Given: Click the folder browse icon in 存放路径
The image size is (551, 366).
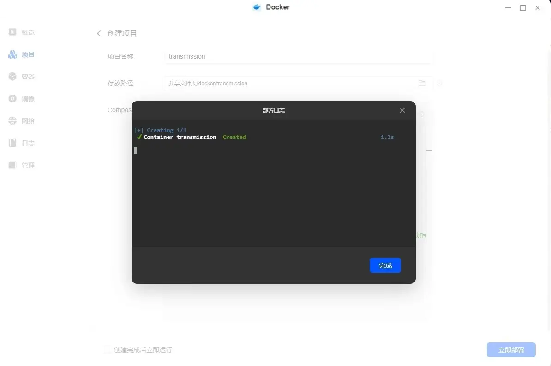Looking at the screenshot, I should coord(422,84).
